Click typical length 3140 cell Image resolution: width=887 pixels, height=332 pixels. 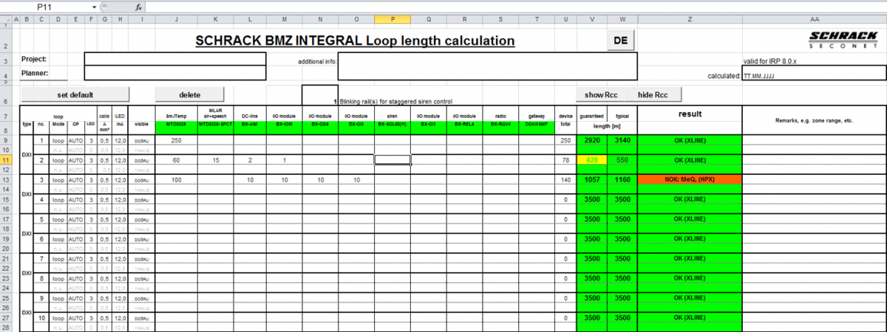tap(622, 140)
